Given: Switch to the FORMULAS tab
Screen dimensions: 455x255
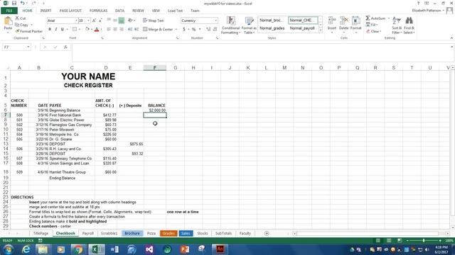Looking at the screenshot, I should (98, 11).
